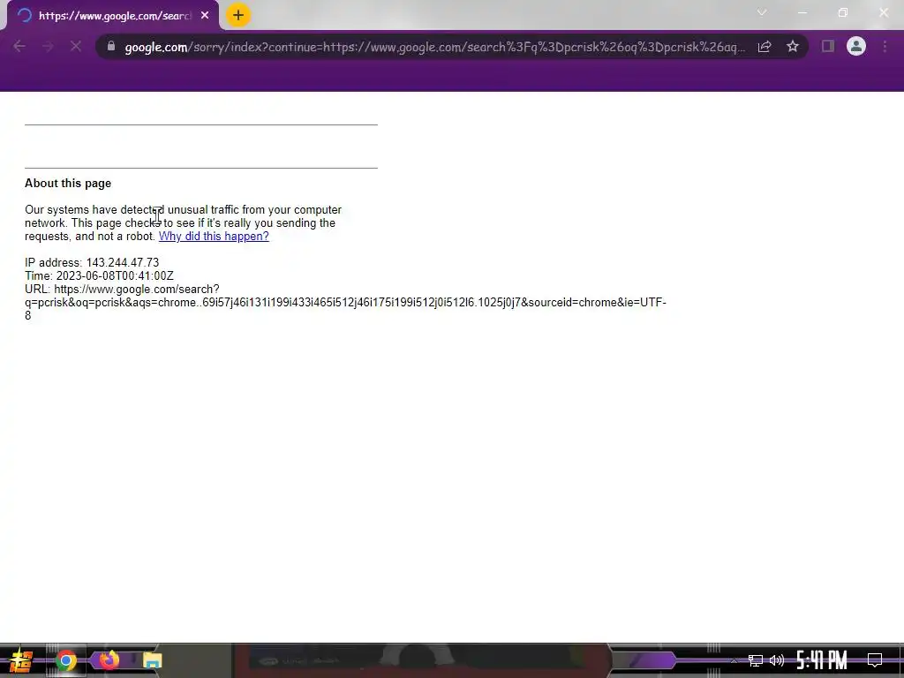Click the 'About this page' heading
904x678 pixels.
pyautogui.click(x=68, y=184)
